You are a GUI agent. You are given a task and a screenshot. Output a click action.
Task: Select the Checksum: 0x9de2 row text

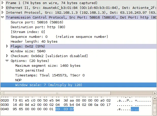(49, 56)
